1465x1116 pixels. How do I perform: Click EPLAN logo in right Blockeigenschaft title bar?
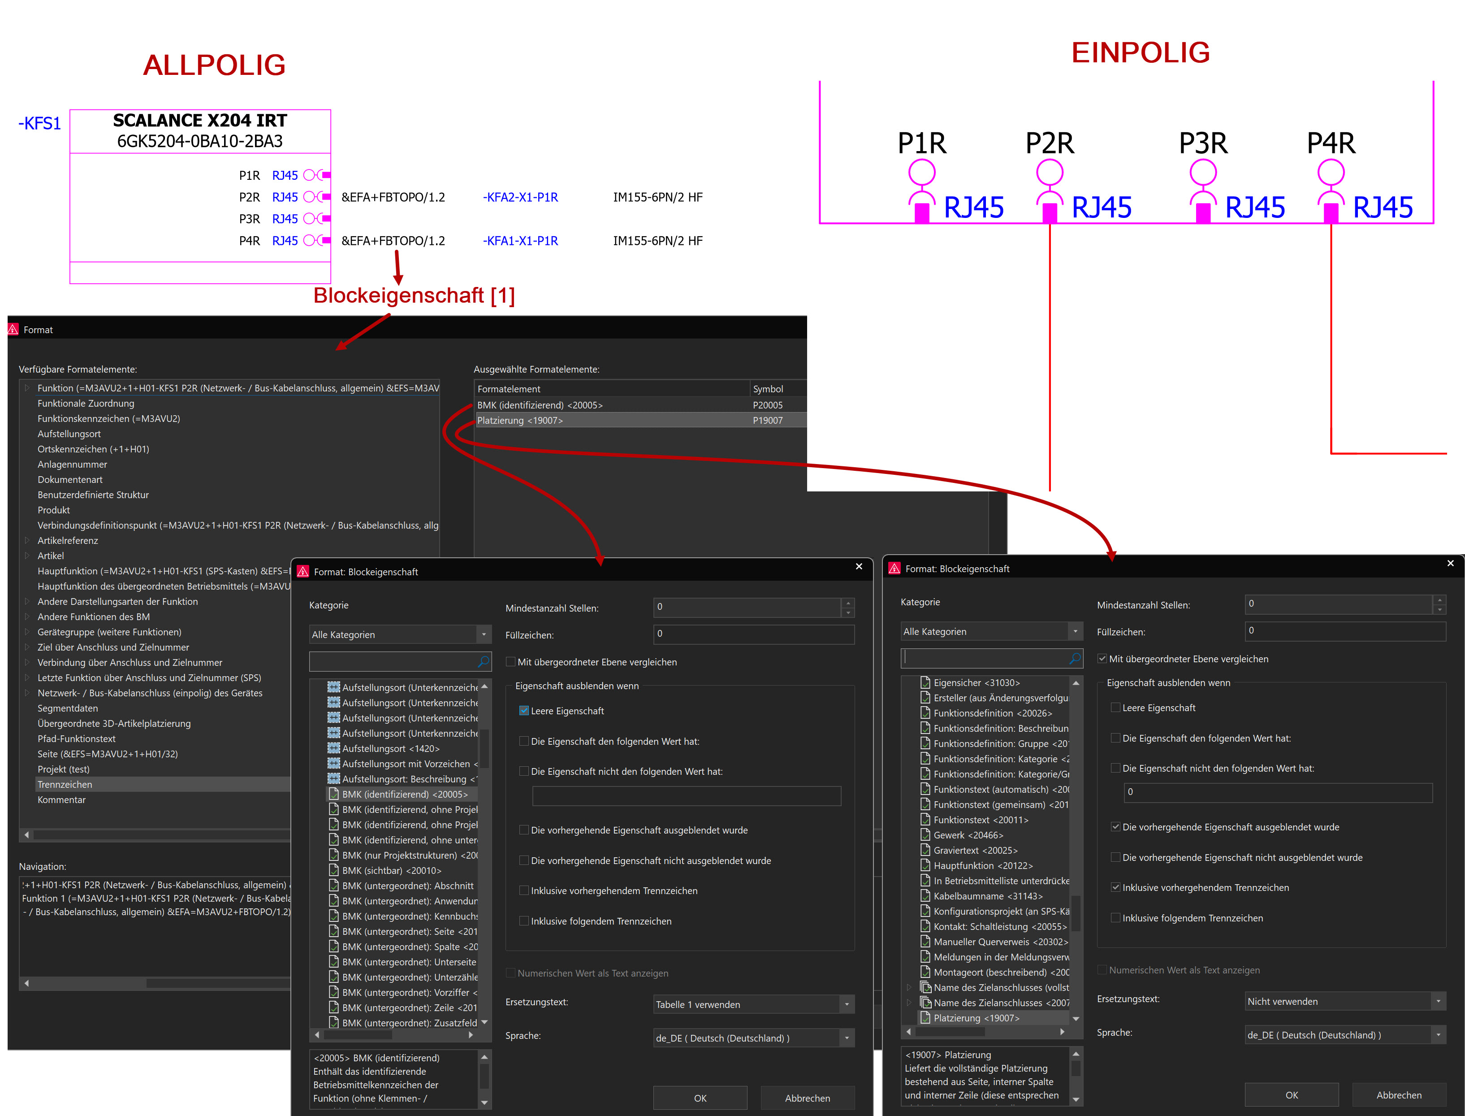pos(895,569)
